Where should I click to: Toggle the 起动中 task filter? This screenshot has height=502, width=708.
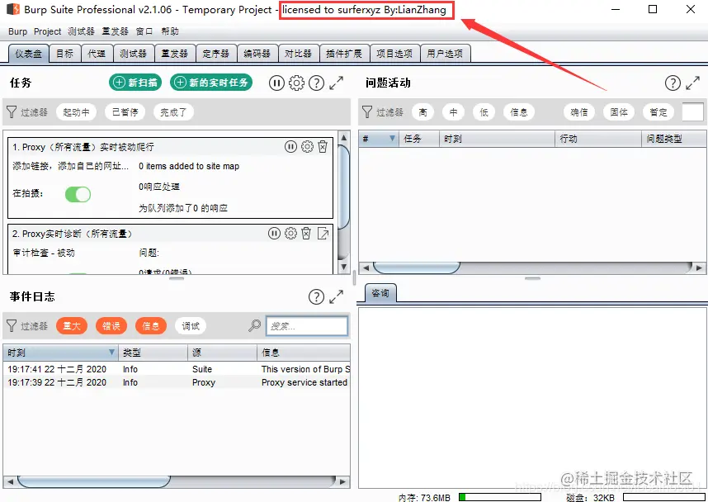[76, 112]
